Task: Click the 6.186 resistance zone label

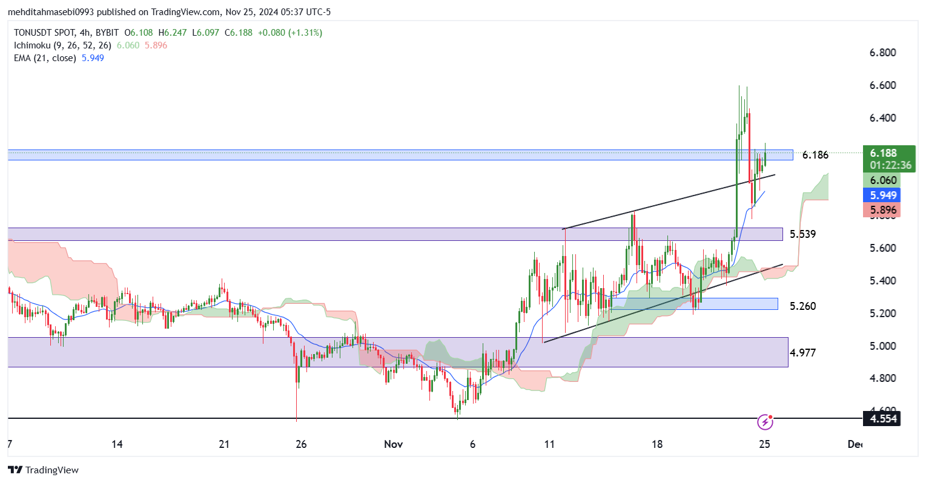Action: 815,155
